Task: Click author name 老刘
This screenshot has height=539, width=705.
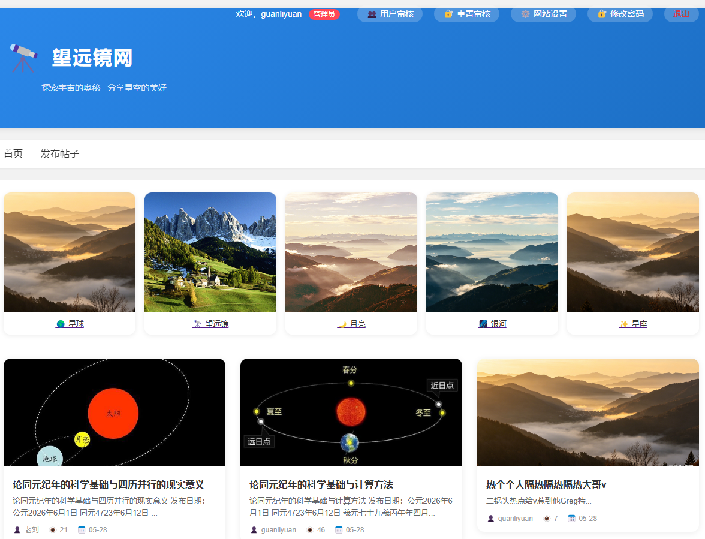Action: [x=31, y=530]
